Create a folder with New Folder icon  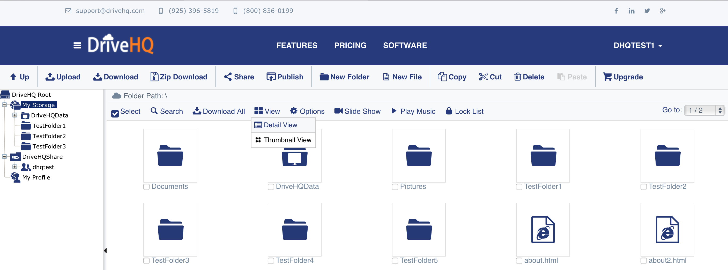coord(324,77)
